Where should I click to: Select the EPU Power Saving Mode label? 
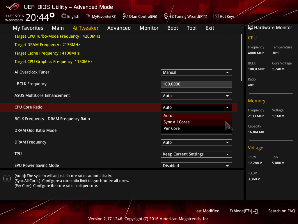pyautogui.click(x=37, y=165)
